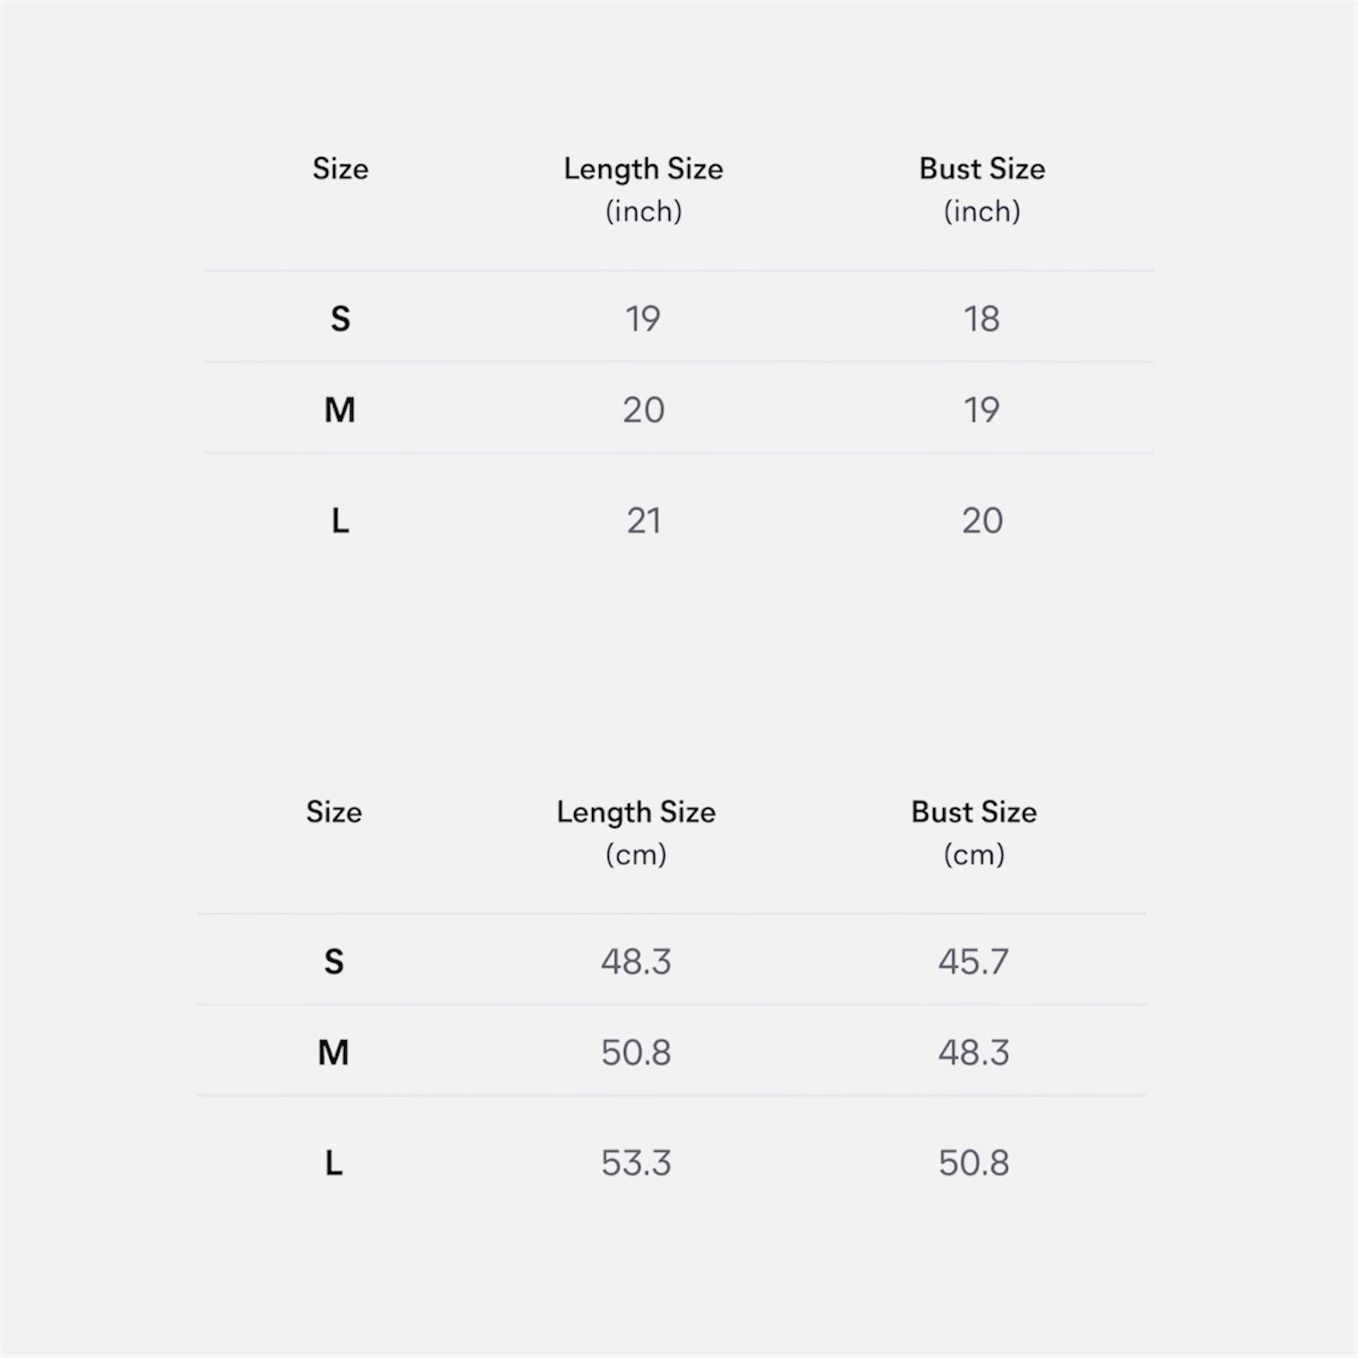Click the Bust Size (cm) column header
This screenshot has width=1358, height=1358.
[974, 832]
